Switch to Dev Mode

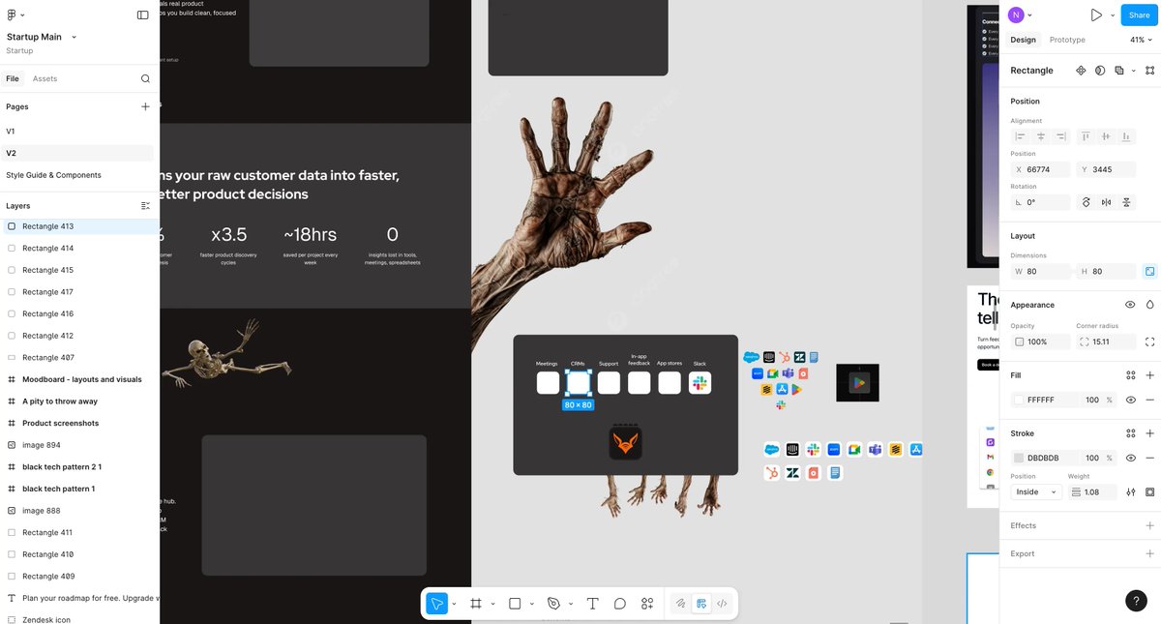point(722,604)
